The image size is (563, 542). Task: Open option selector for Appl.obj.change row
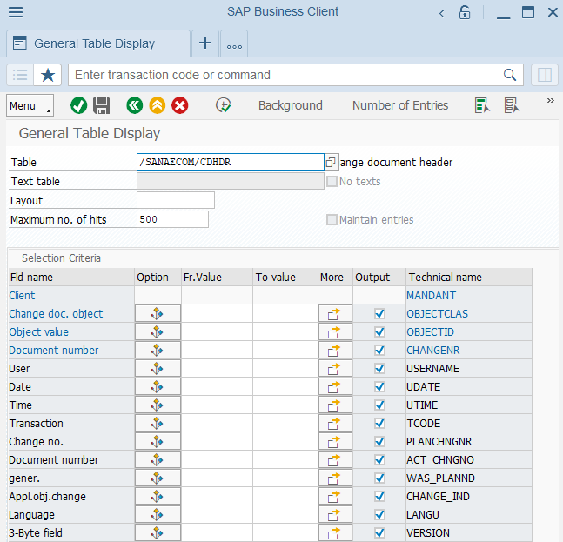[158, 497]
